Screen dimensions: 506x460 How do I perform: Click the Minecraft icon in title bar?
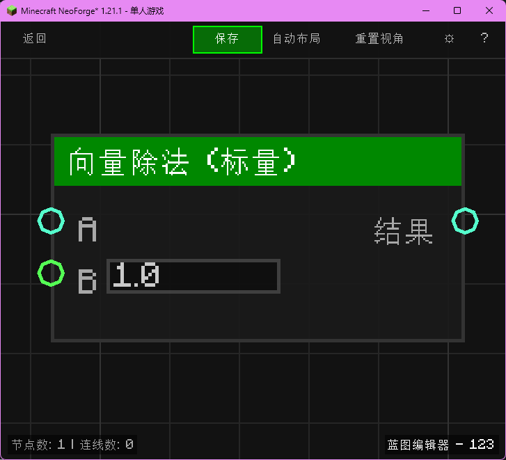point(12,10)
